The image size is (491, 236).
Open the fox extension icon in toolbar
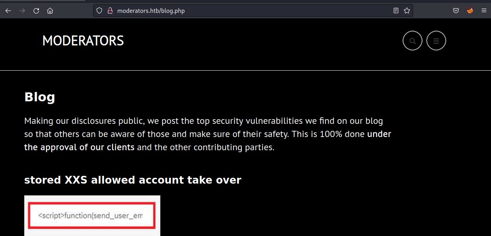tap(470, 11)
